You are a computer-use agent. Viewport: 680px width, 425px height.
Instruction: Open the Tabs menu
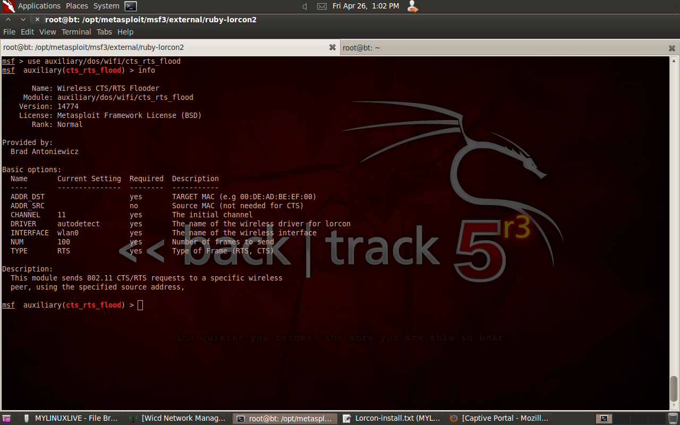104,32
